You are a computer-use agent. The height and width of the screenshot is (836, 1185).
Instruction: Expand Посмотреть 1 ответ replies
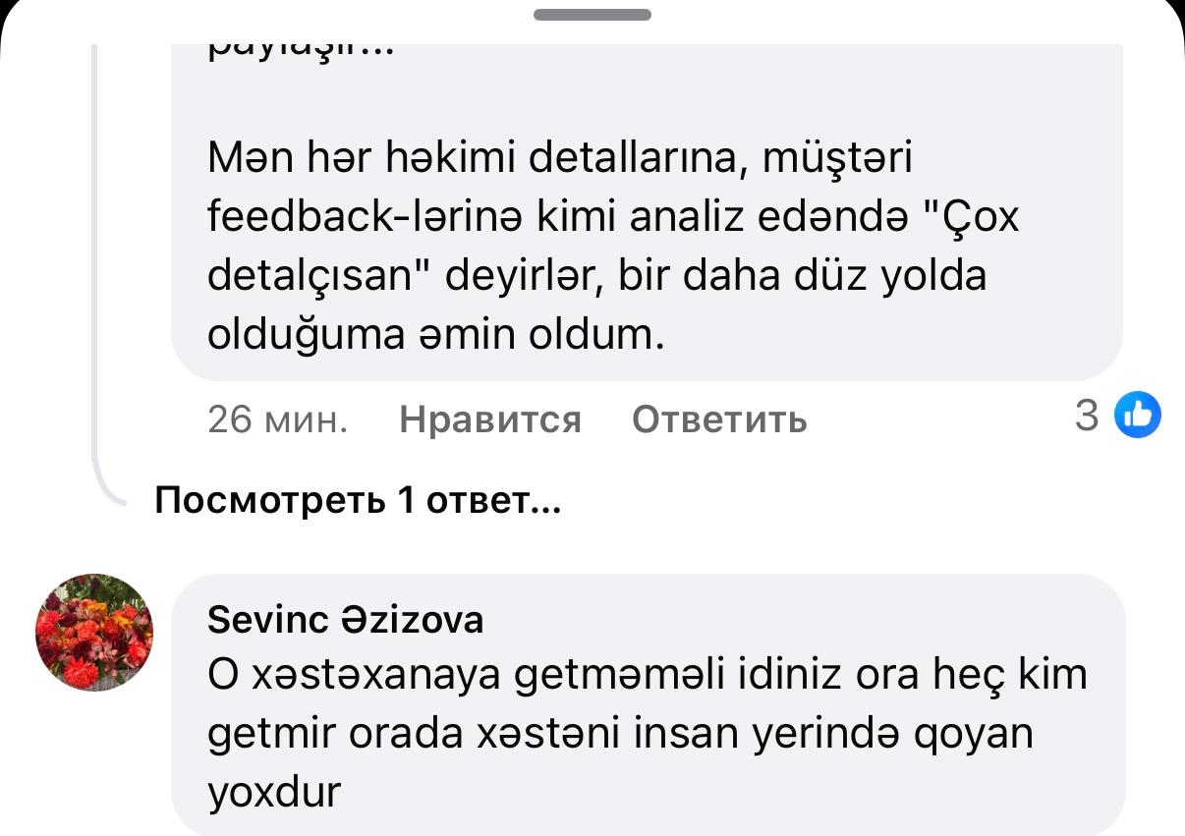click(358, 502)
